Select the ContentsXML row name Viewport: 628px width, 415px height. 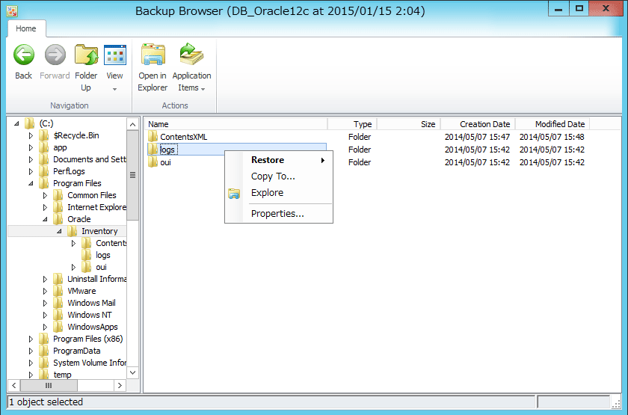tap(183, 137)
